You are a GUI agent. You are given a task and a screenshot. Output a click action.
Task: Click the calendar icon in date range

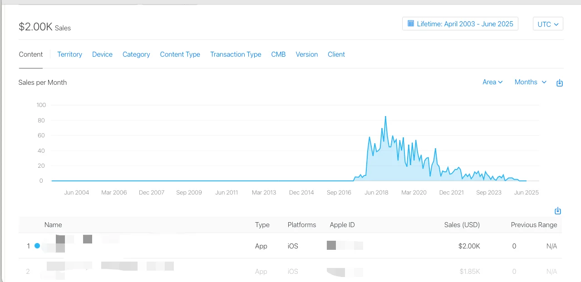[411, 24]
